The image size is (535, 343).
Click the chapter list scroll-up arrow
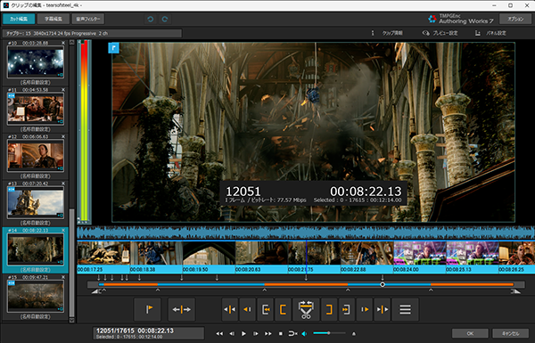coord(71,42)
